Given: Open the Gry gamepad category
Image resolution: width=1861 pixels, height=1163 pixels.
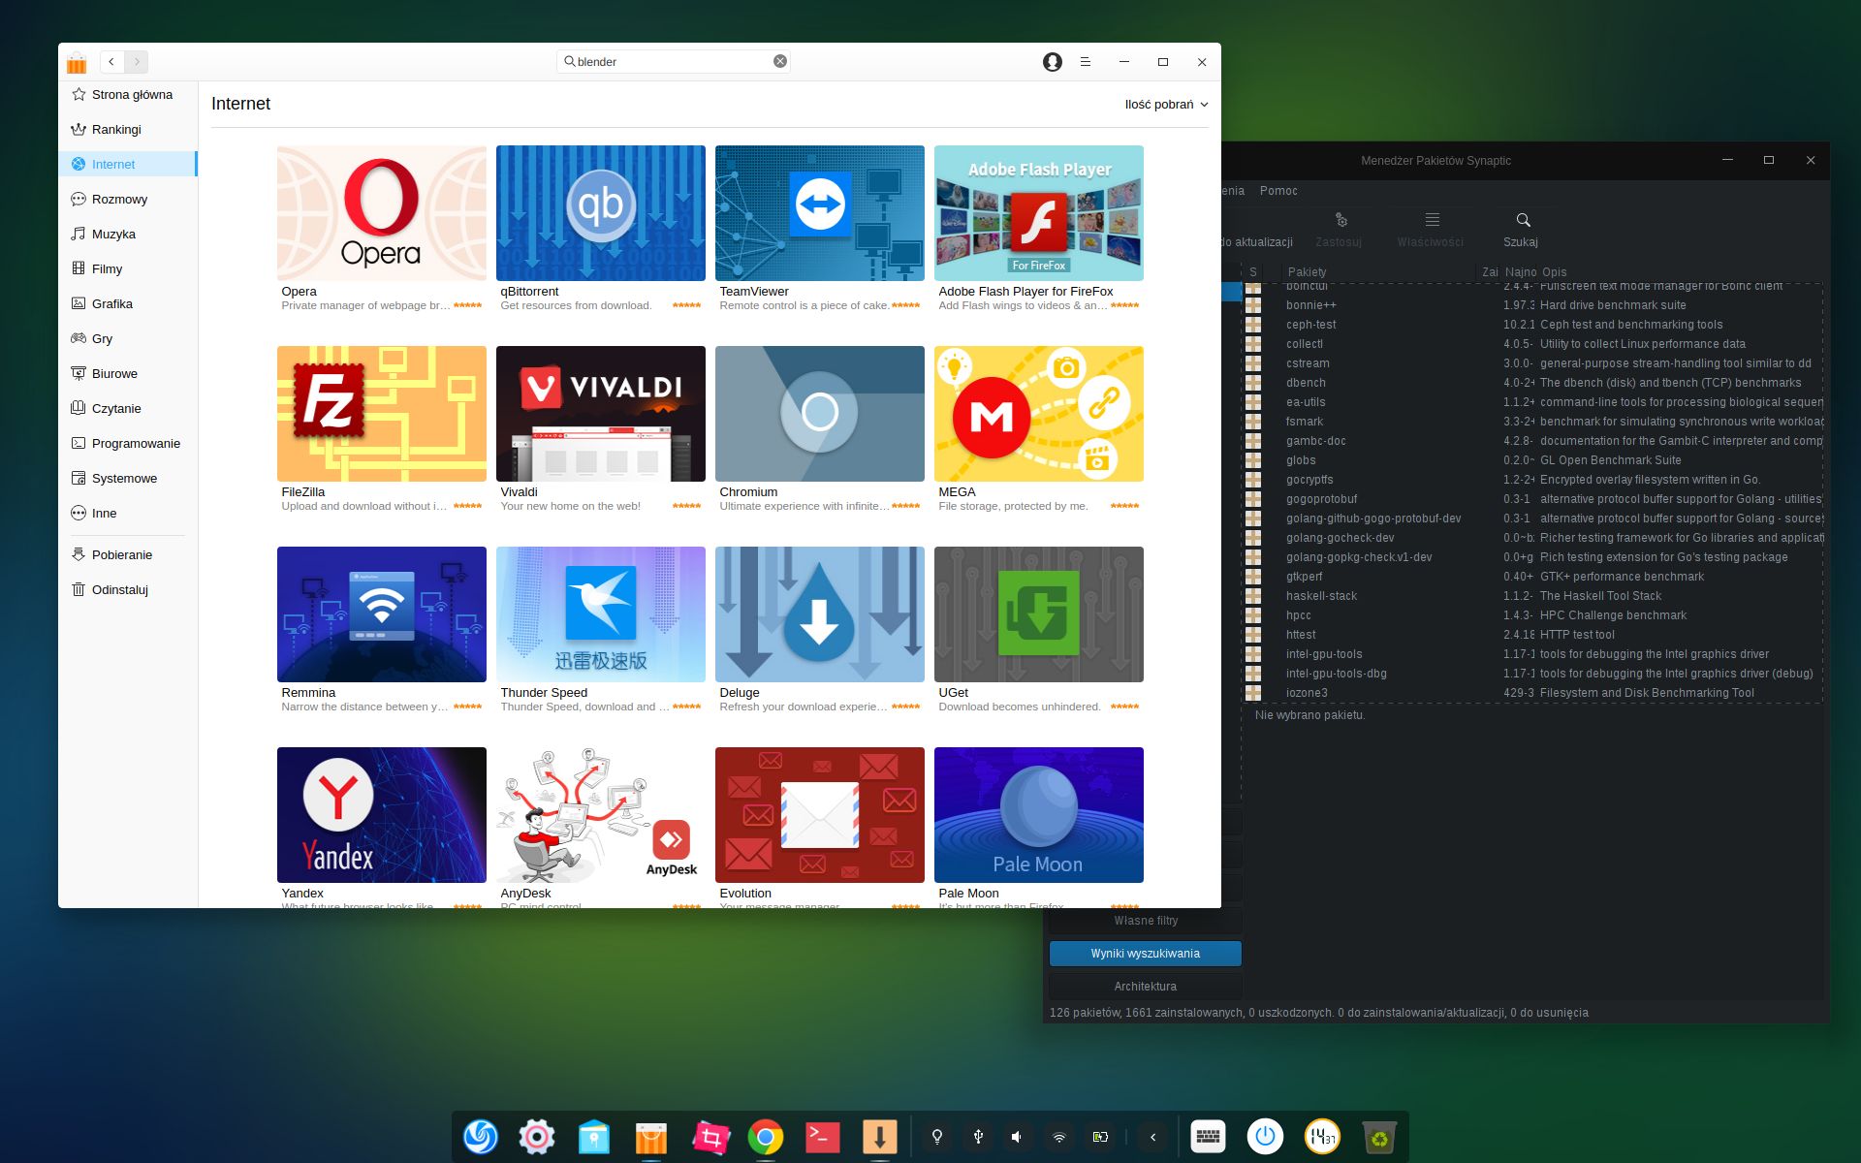Looking at the screenshot, I should [x=102, y=339].
